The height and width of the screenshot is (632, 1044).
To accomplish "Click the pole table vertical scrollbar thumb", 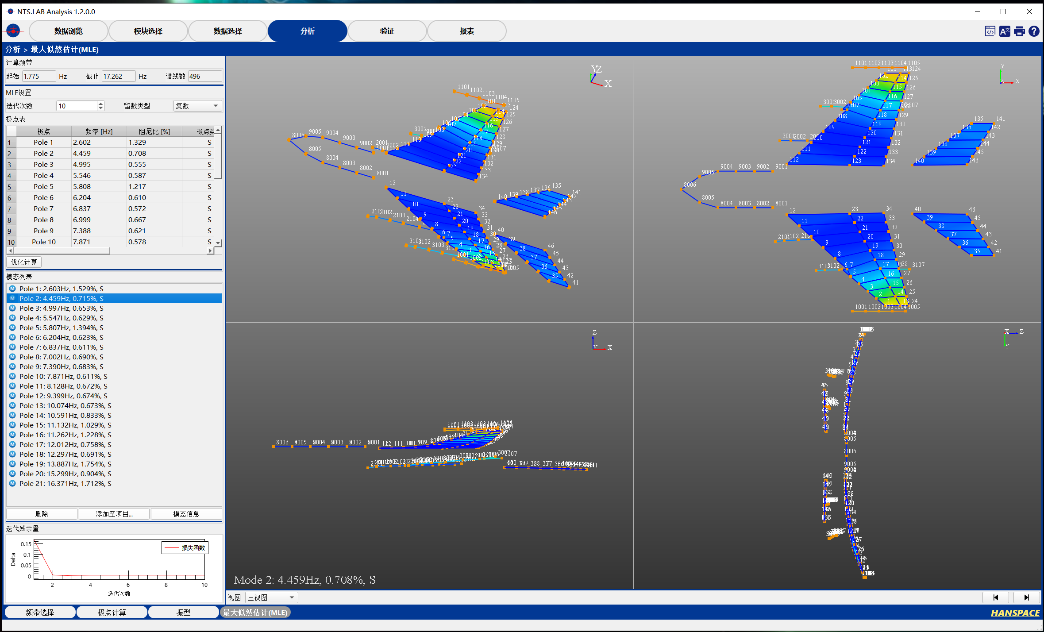I will click(218, 156).
